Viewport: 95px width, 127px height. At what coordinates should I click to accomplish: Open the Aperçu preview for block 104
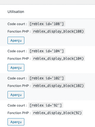click(x=16, y=68)
